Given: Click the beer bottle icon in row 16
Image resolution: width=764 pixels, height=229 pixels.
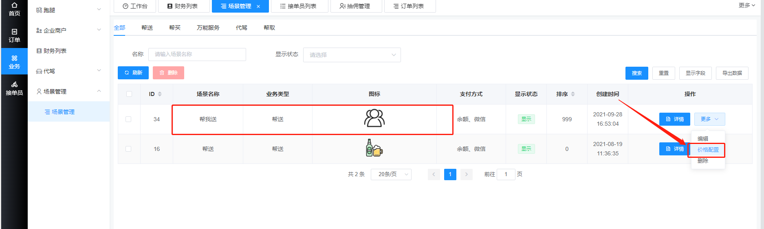Looking at the screenshot, I should tap(374, 148).
